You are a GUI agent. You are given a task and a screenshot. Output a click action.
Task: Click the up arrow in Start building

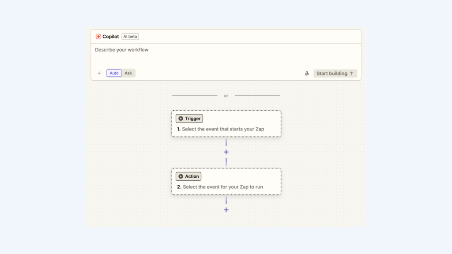[352, 74]
